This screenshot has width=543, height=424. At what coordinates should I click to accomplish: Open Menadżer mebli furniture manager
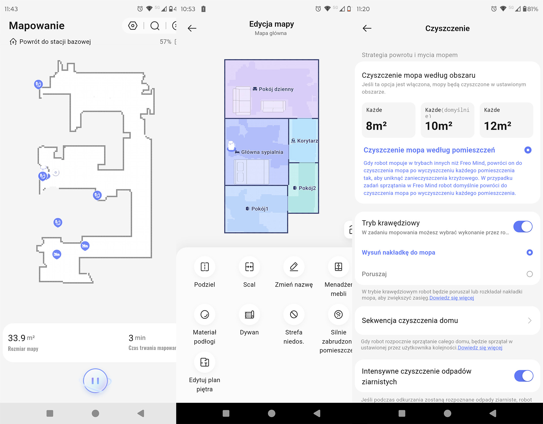338,267
